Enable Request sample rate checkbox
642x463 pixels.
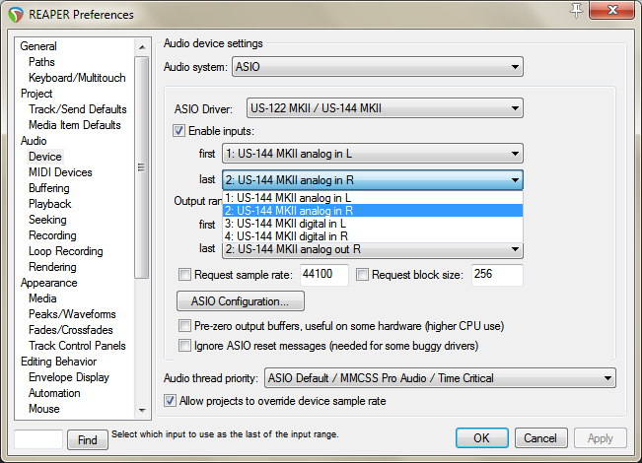pyautogui.click(x=184, y=275)
